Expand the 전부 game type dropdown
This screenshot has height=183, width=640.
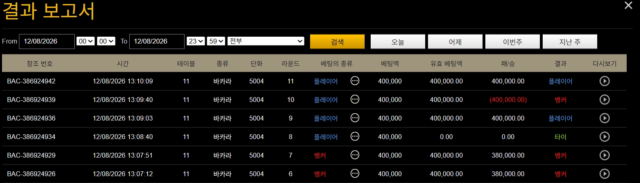(x=266, y=41)
